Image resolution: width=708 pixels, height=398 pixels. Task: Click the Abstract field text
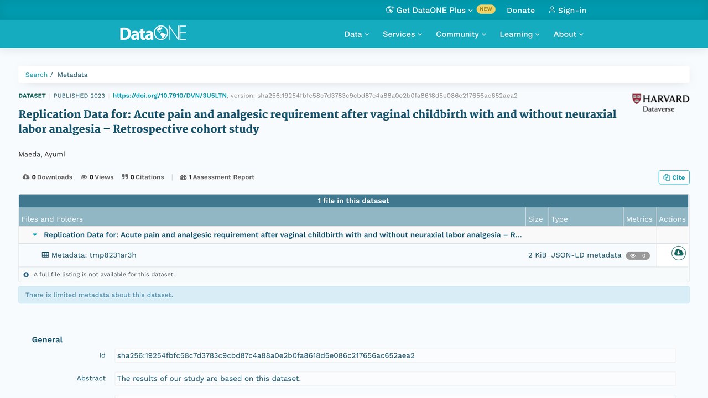click(x=395, y=379)
